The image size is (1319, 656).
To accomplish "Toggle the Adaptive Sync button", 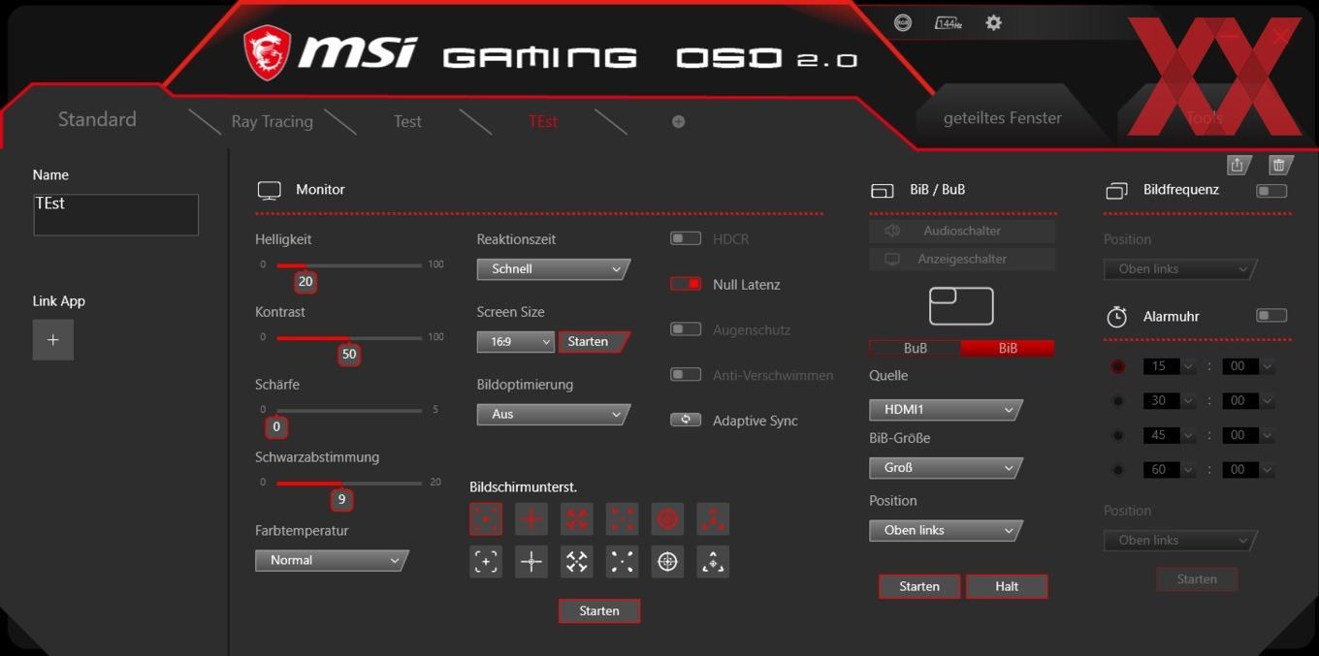I will coord(686,420).
